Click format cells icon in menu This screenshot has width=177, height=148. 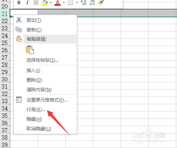click(x=19, y=100)
